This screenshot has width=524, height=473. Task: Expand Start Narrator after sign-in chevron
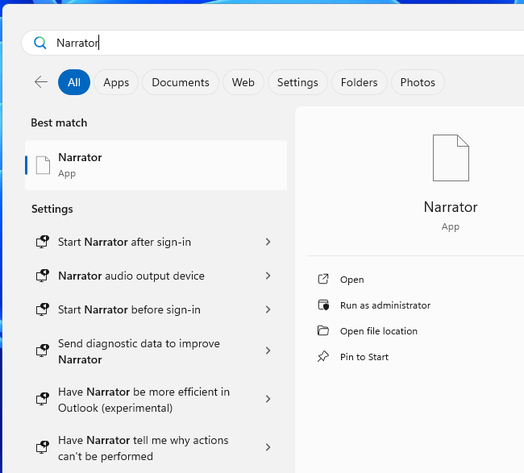(268, 242)
